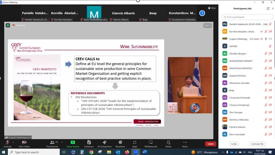Open Task View on the taskbar
Viewport: 275px width, 155px height.
point(64,152)
